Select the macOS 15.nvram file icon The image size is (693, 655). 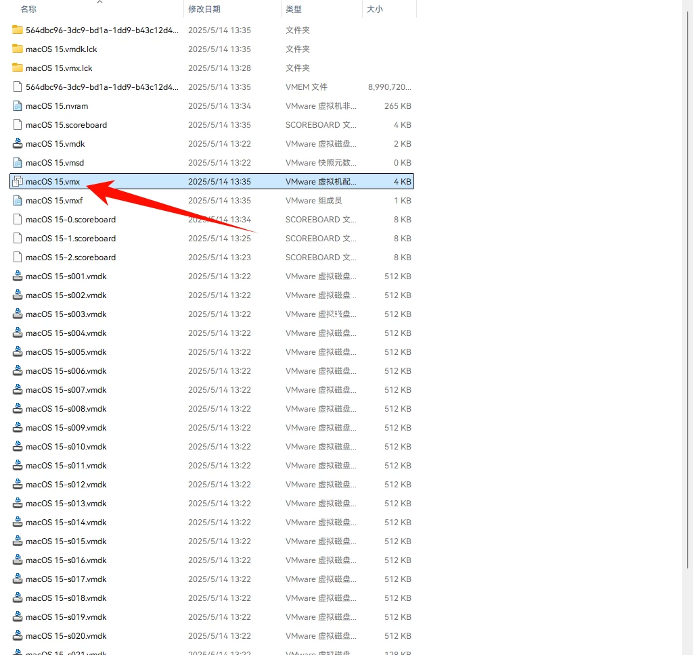point(17,106)
